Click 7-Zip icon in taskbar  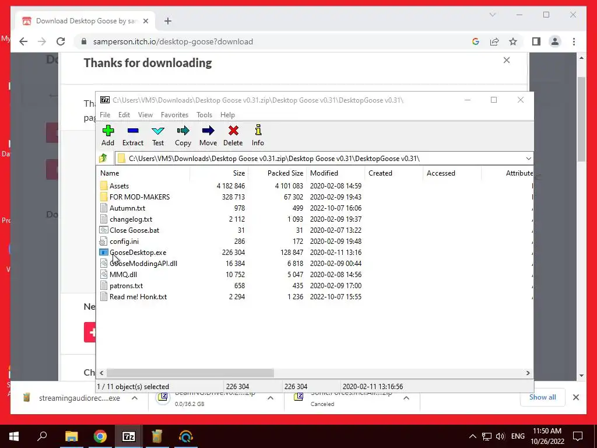pos(128,436)
